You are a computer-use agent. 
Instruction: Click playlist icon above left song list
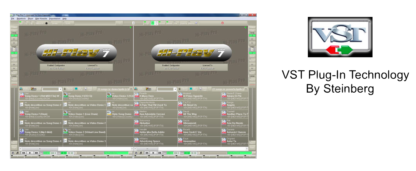click(65, 89)
